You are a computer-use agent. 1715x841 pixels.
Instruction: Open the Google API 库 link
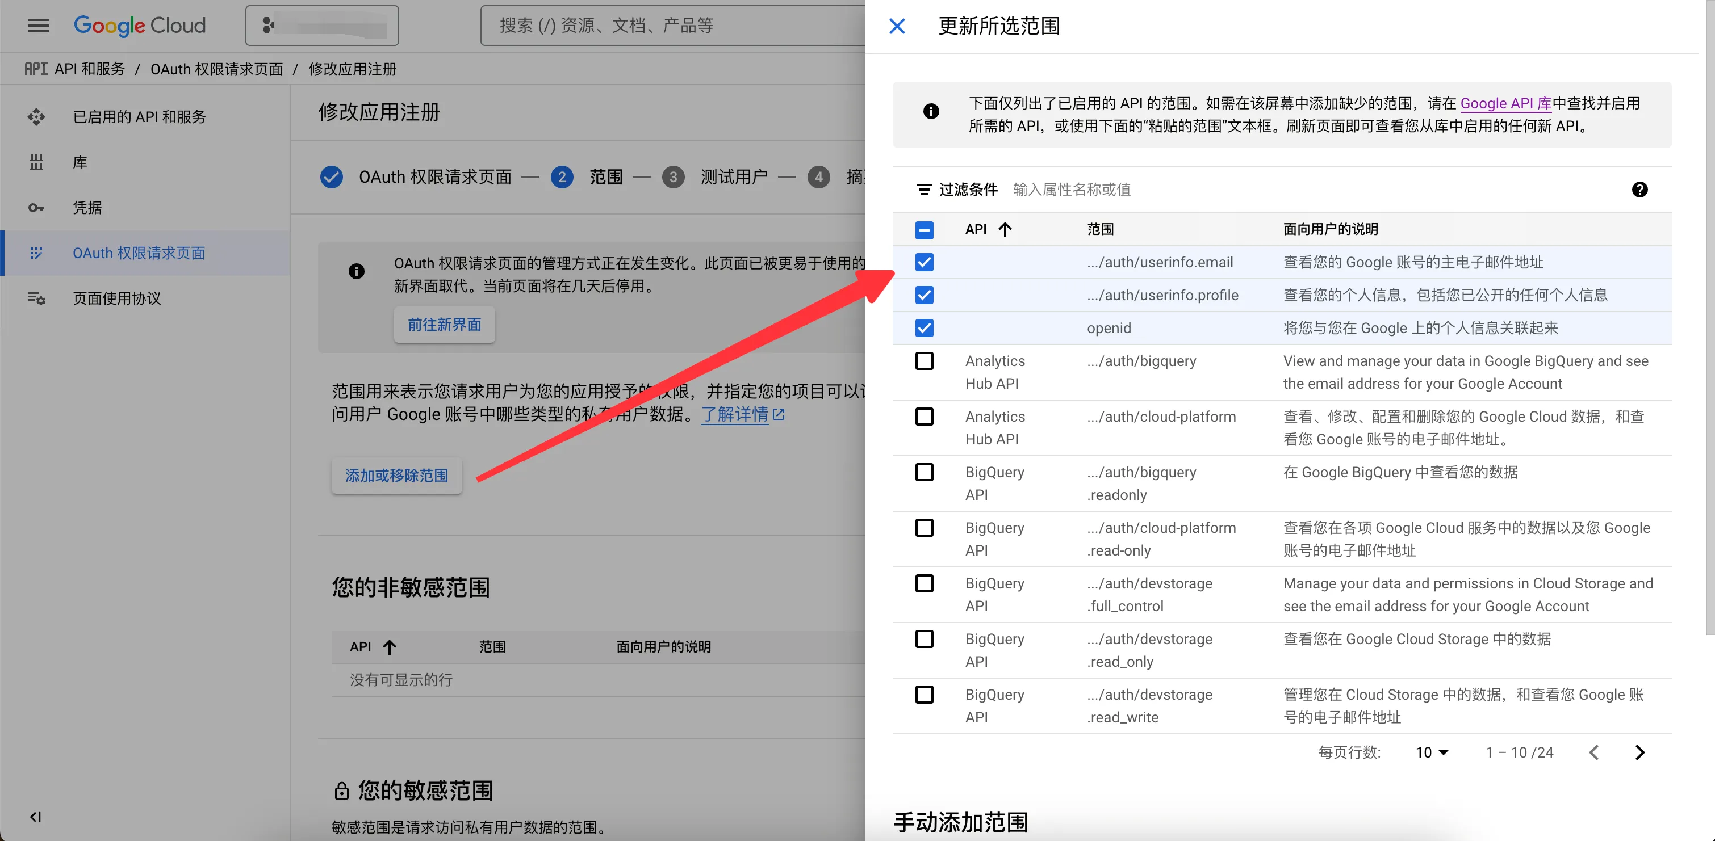1506,103
